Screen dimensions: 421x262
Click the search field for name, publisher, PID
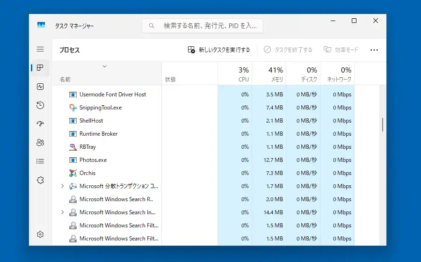pyautogui.click(x=203, y=26)
